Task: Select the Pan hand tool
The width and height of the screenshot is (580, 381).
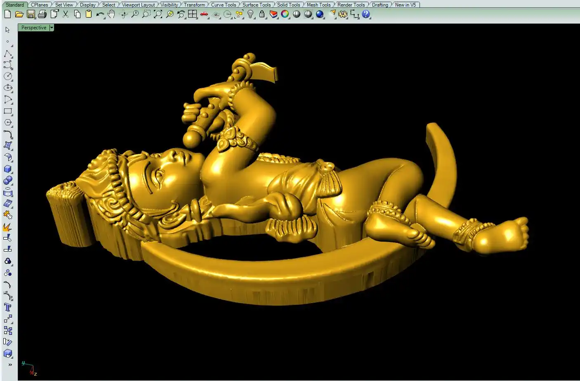Action: 111,14
